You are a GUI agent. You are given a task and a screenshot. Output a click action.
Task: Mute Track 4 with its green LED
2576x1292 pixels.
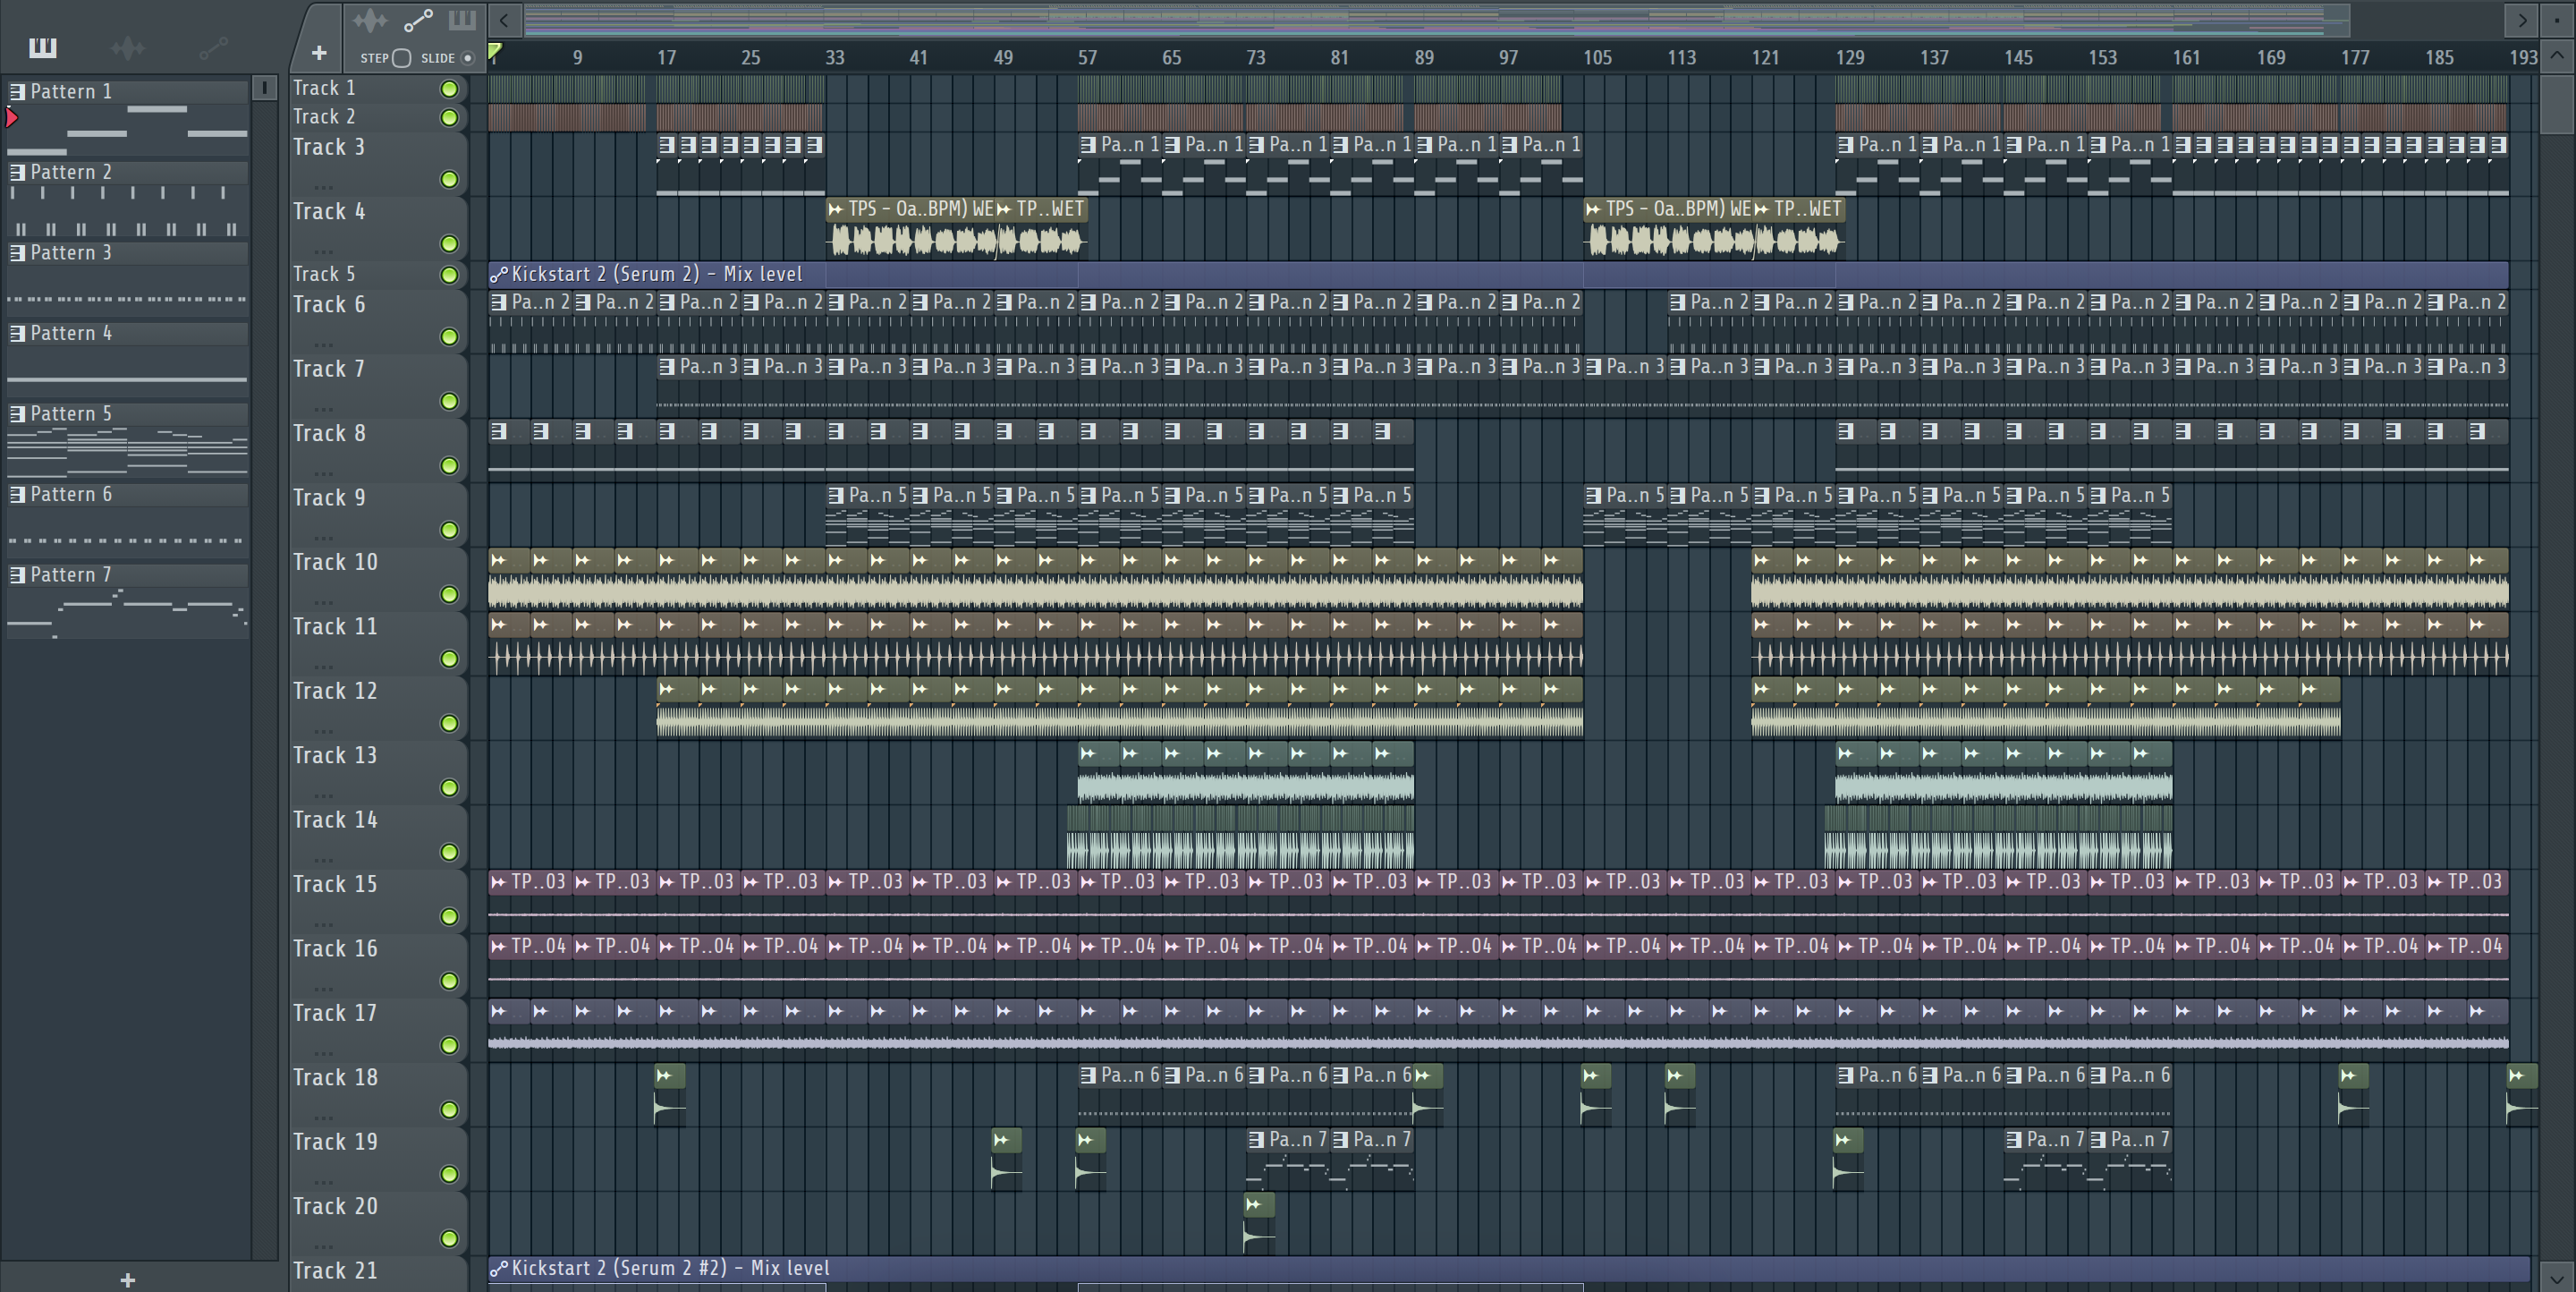pyautogui.click(x=450, y=244)
